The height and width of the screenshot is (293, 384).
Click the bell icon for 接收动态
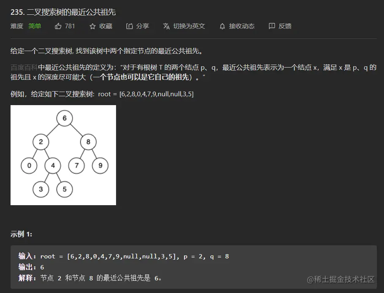[x=222, y=26]
